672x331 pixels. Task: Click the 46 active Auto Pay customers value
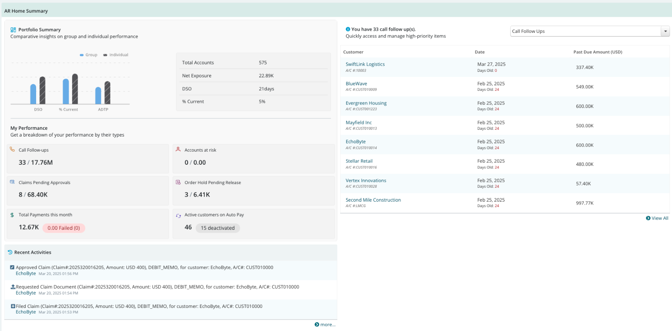coord(188,227)
